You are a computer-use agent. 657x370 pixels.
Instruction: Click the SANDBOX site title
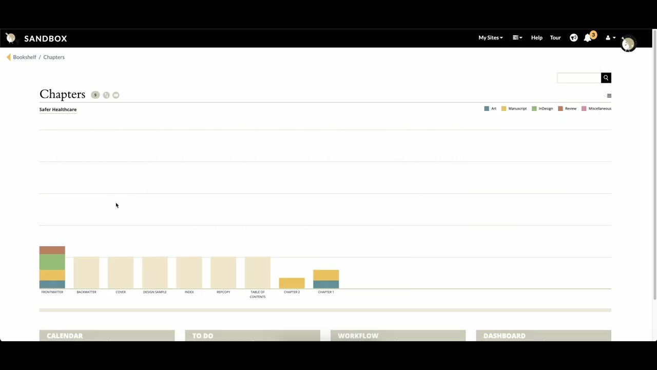point(45,39)
